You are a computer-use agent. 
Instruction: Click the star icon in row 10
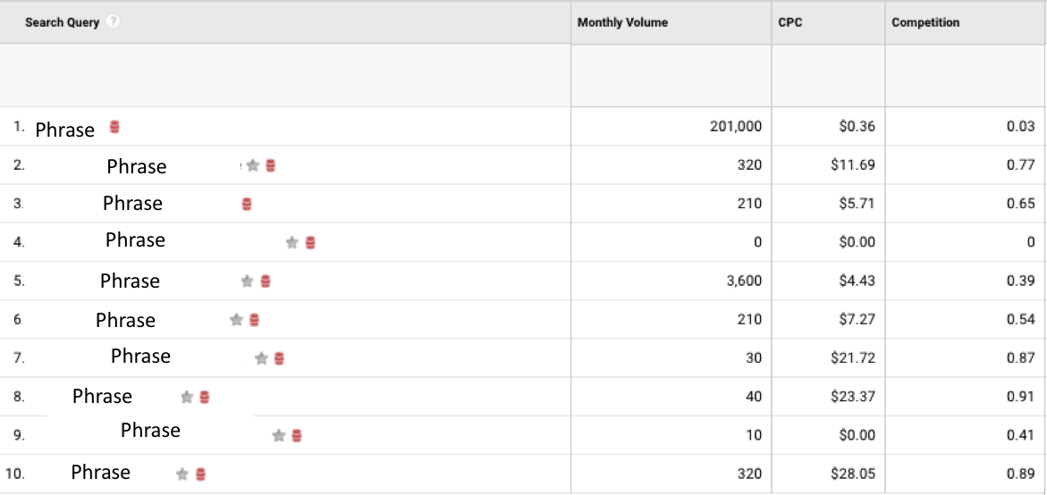(182, 474)
